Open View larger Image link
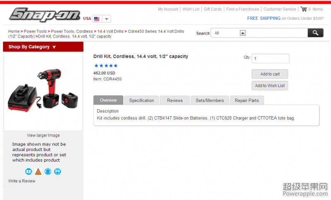This screenshot has width=331, height=200. coord(43,135)
